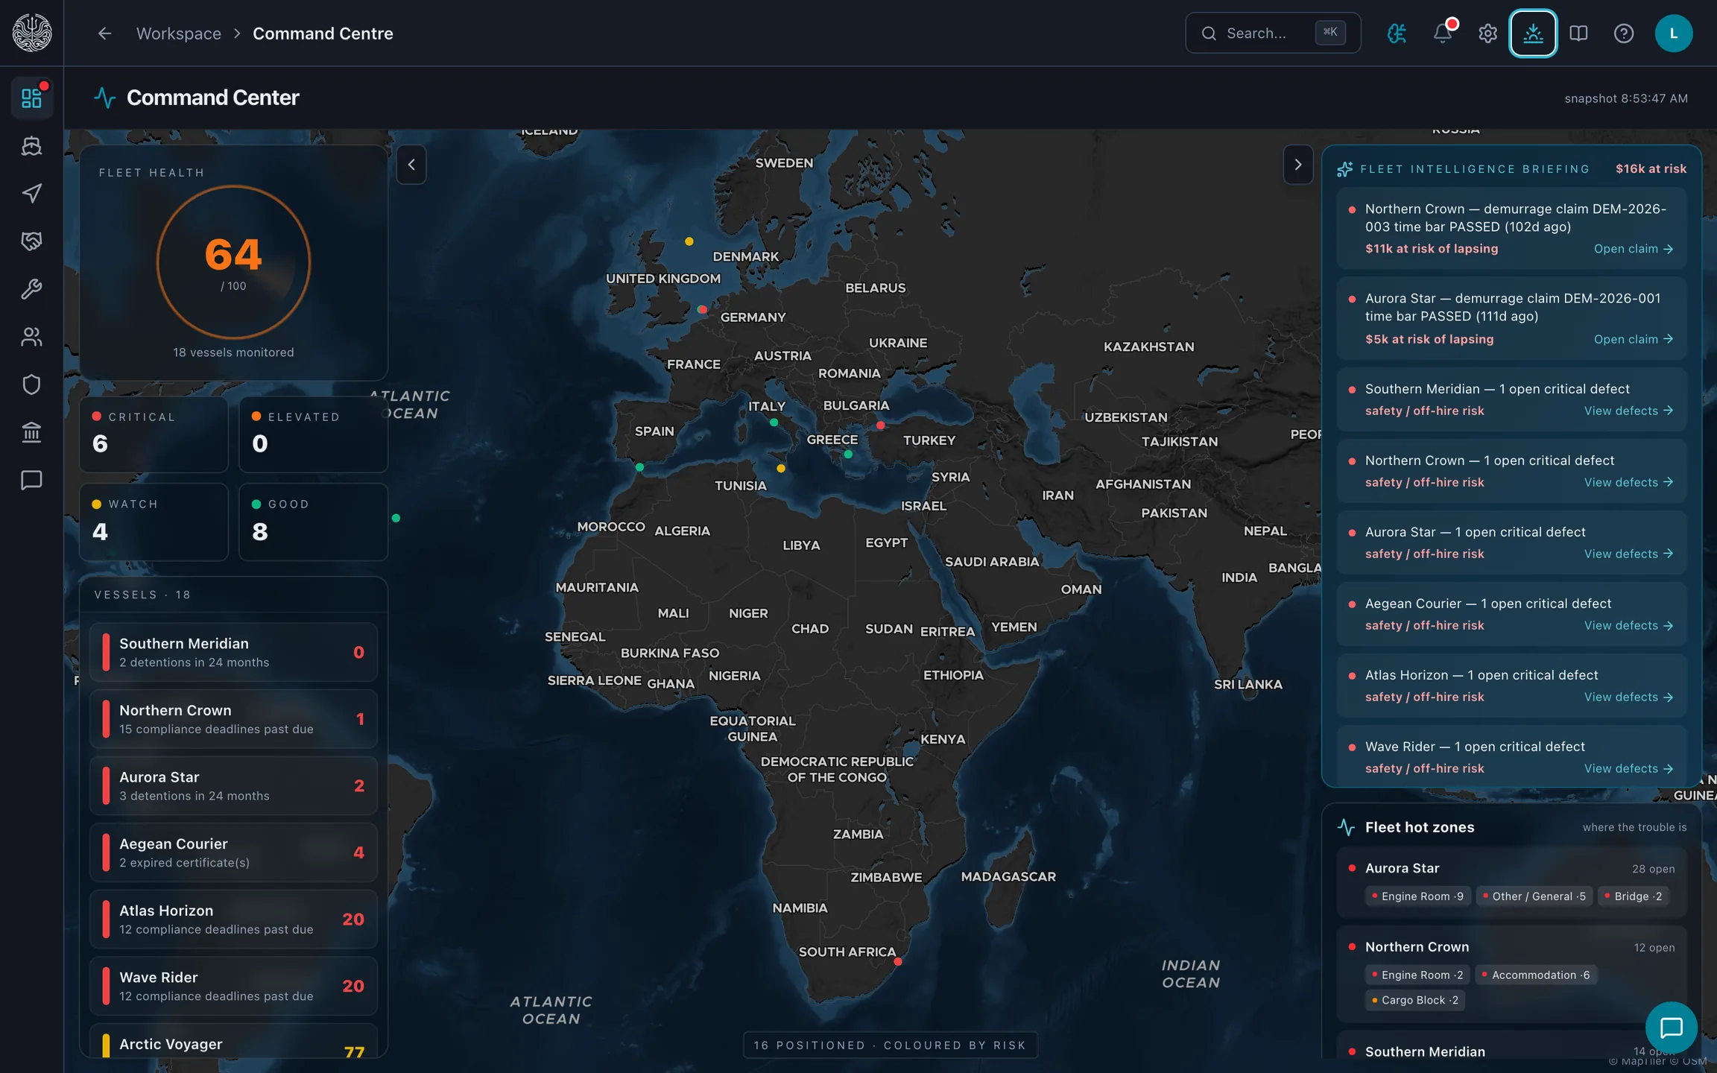Image resolution: width=1717 pixels, height=1073 pixels.
Task: View defects for Aegean Courier
Action: [1628, 625]
